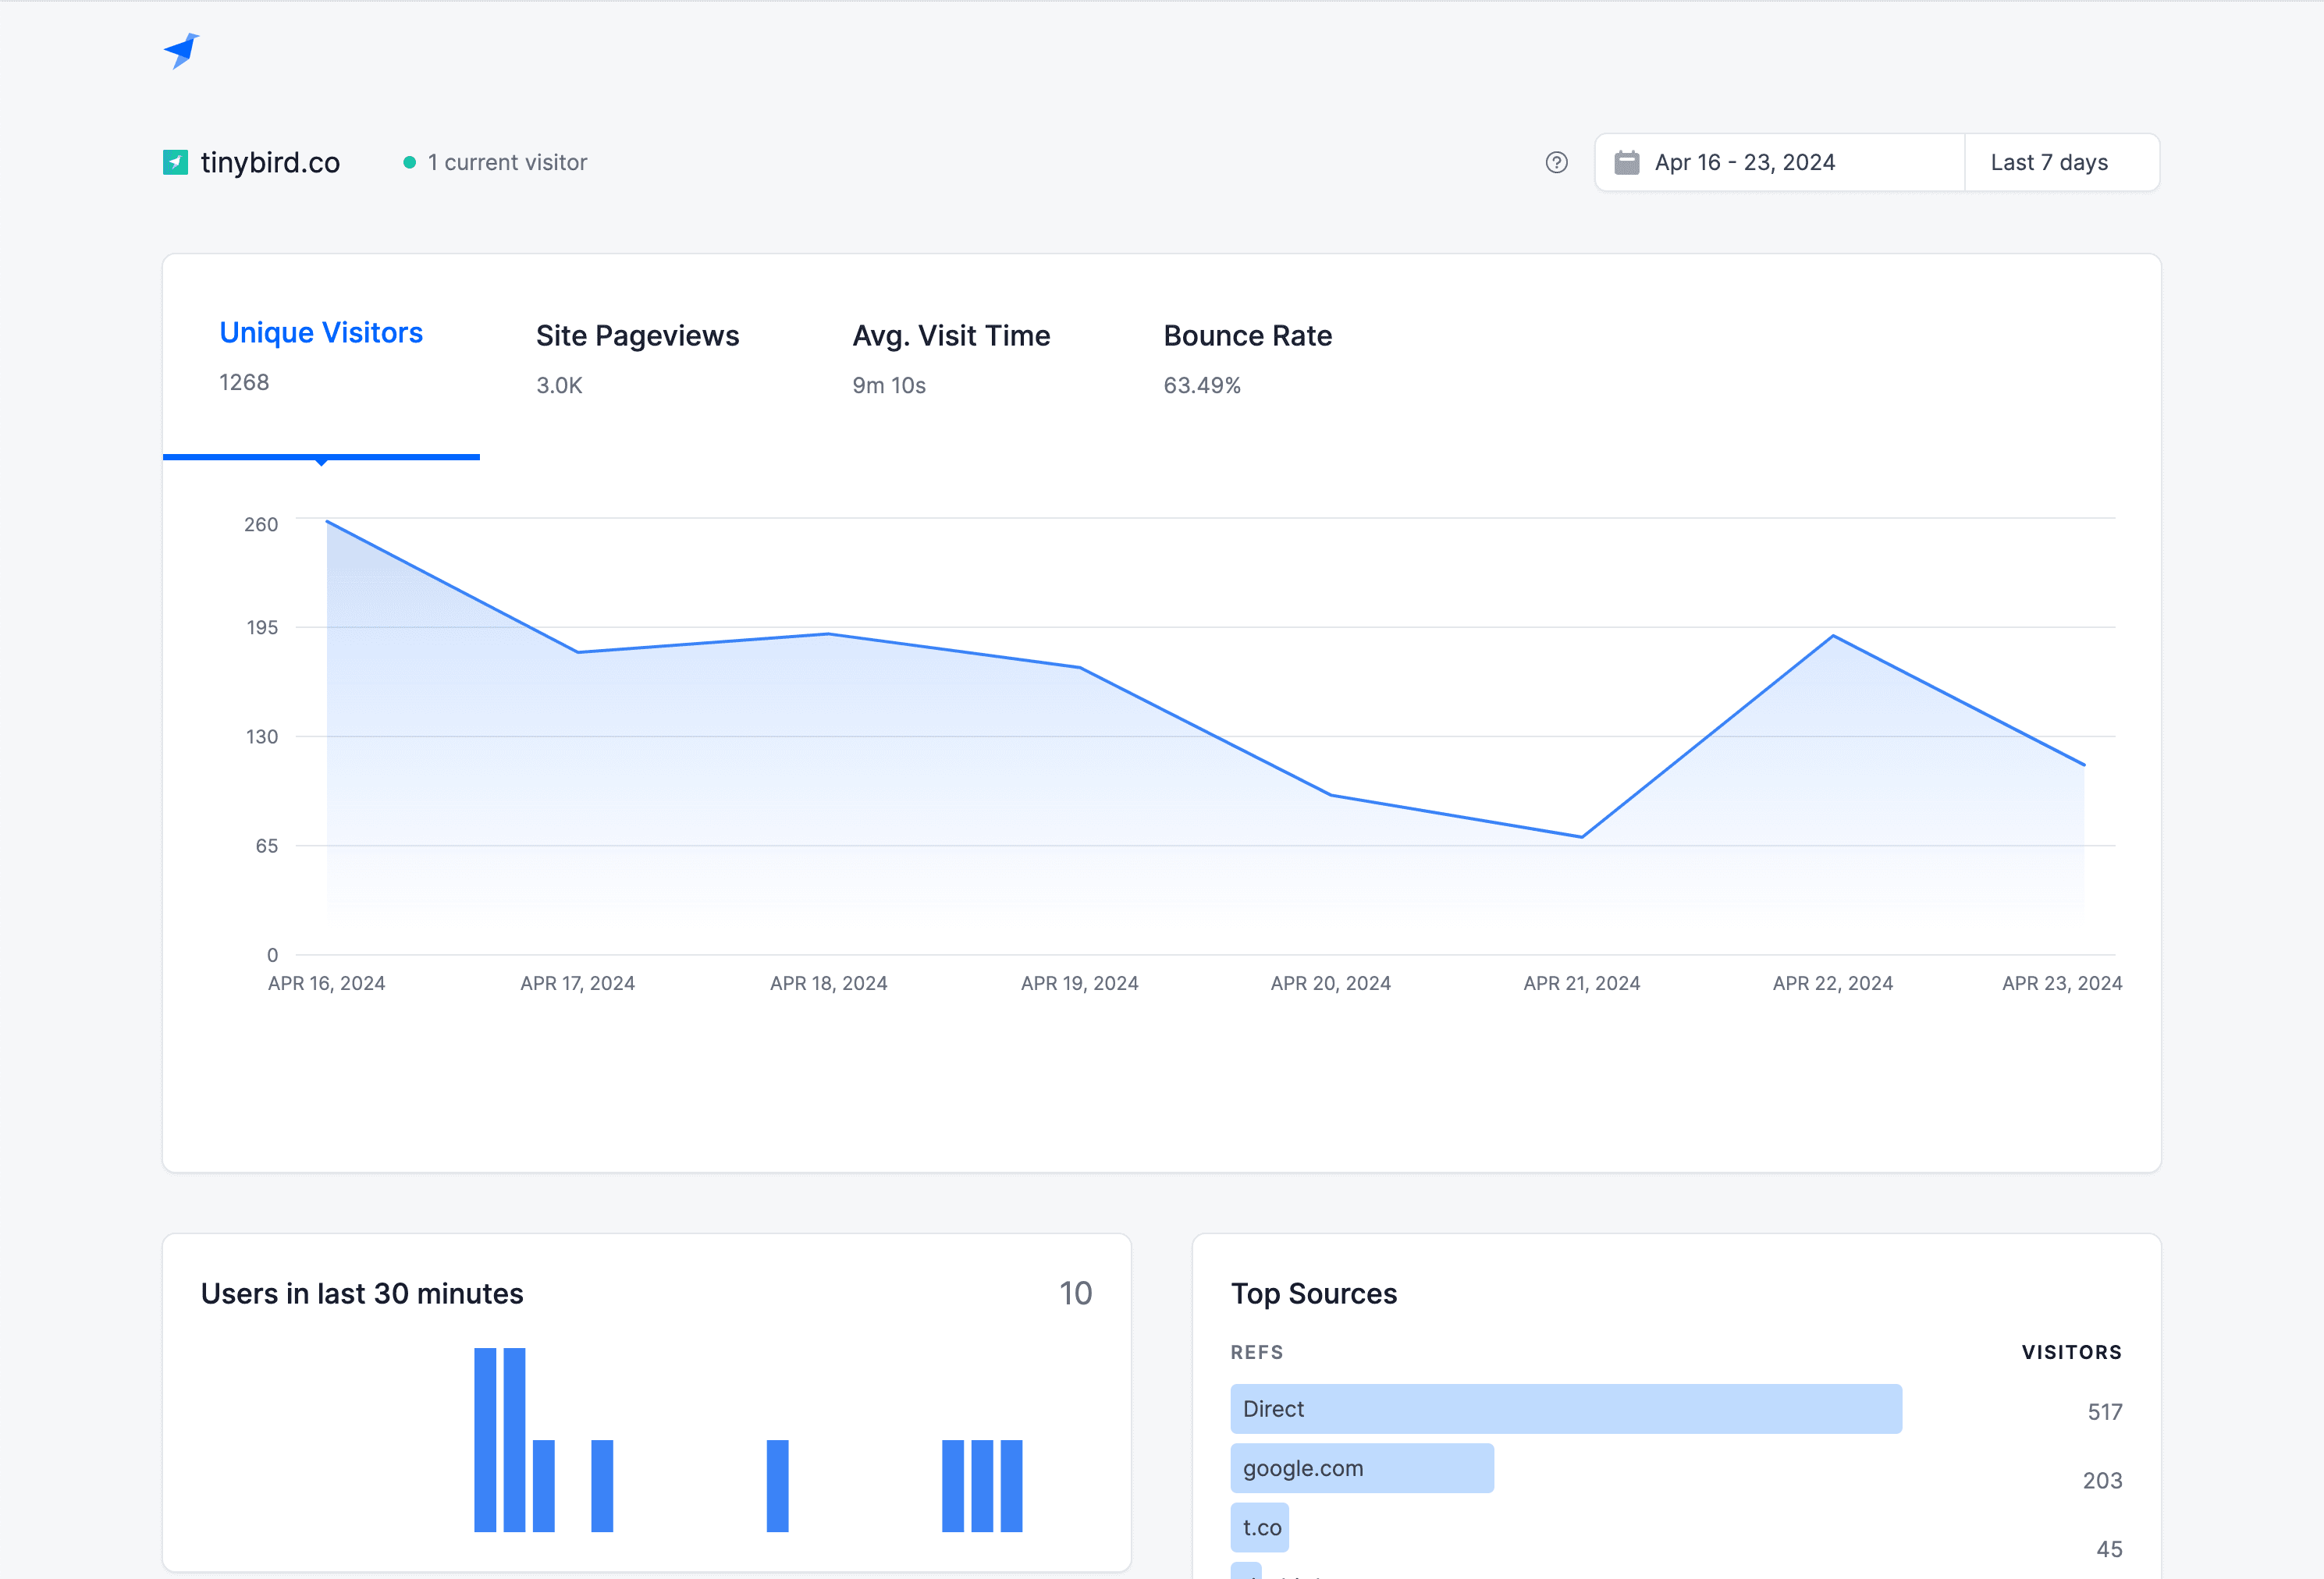This screenshot has width=2324, height=1579.
Task: Click the Top Sources heading
Action: pos(1313,1293)
